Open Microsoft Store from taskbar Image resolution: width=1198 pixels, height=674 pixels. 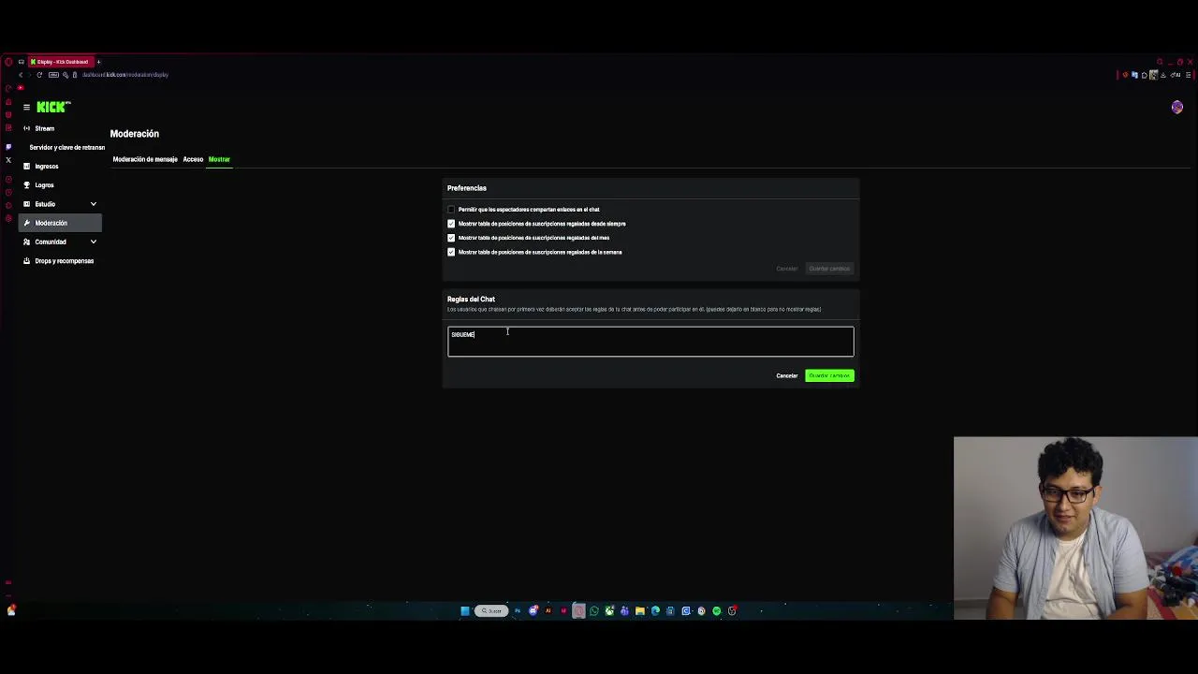coord(670,611)
